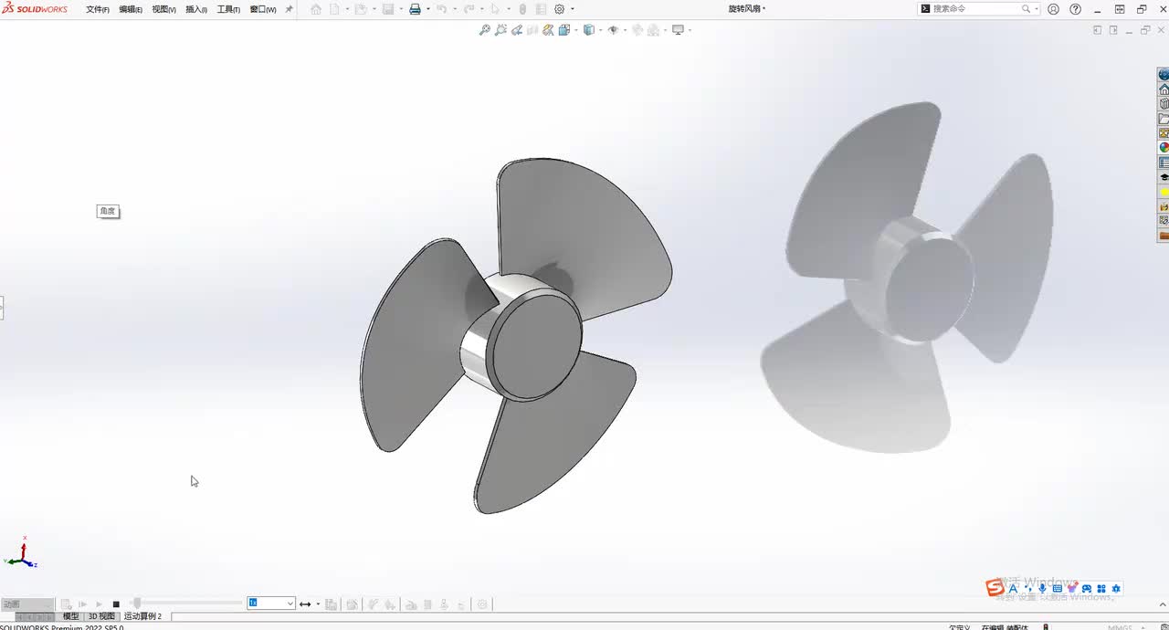Open Custom Properties task pane tab
Screen dimensions: 1169x630
[x=1164, y=163]
